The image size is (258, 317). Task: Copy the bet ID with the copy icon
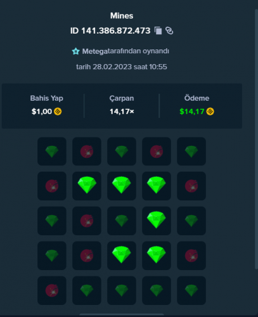tap(158, 30)
